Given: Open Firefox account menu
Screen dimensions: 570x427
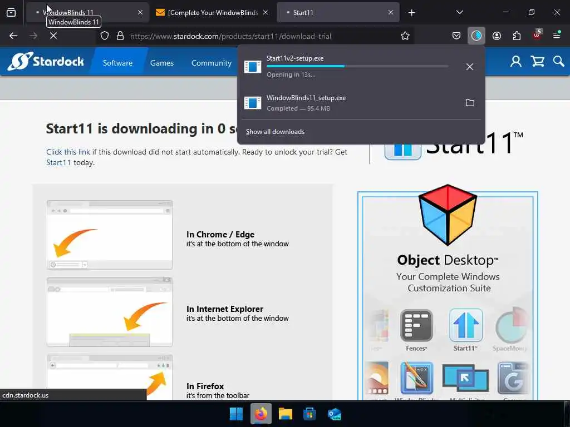Looking at the screenshot, I should pos(497,36).
